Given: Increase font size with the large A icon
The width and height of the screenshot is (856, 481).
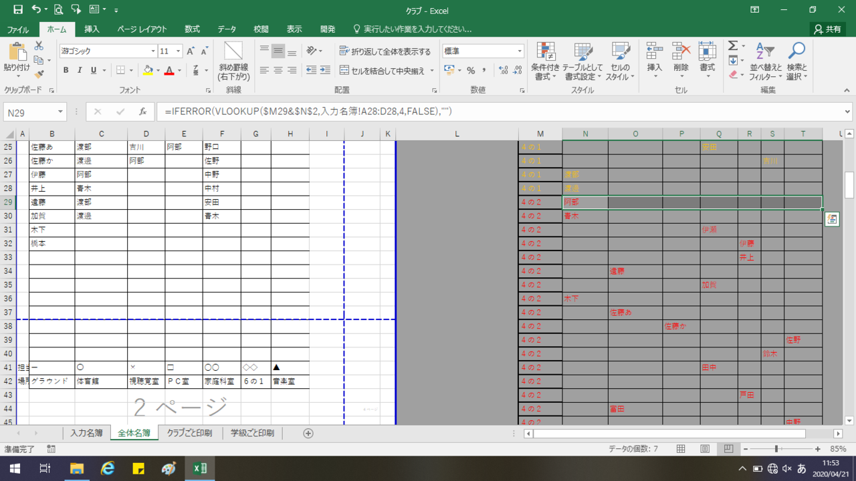Looking at the screenshot, I should (191, 51).
